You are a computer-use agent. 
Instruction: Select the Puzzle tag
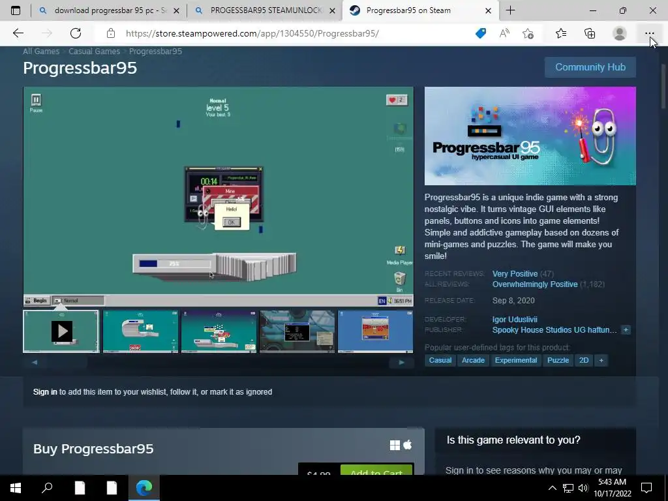click(558, 360)
